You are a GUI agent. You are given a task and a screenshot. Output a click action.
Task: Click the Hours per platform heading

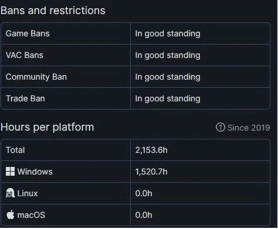tap(48, 127)
